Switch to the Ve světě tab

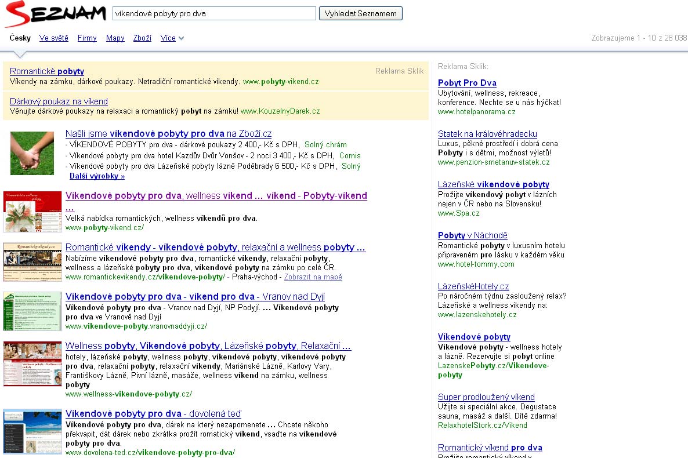coord(53,38)
